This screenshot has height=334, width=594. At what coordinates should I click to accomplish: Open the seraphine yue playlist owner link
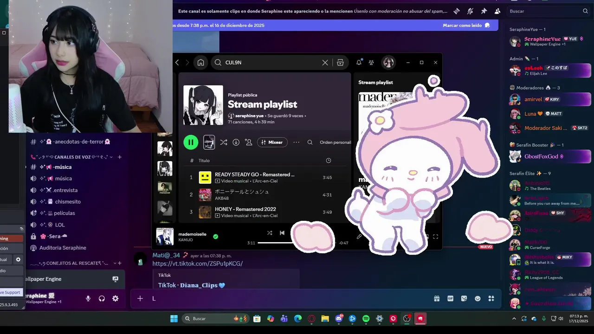(250, 116)
